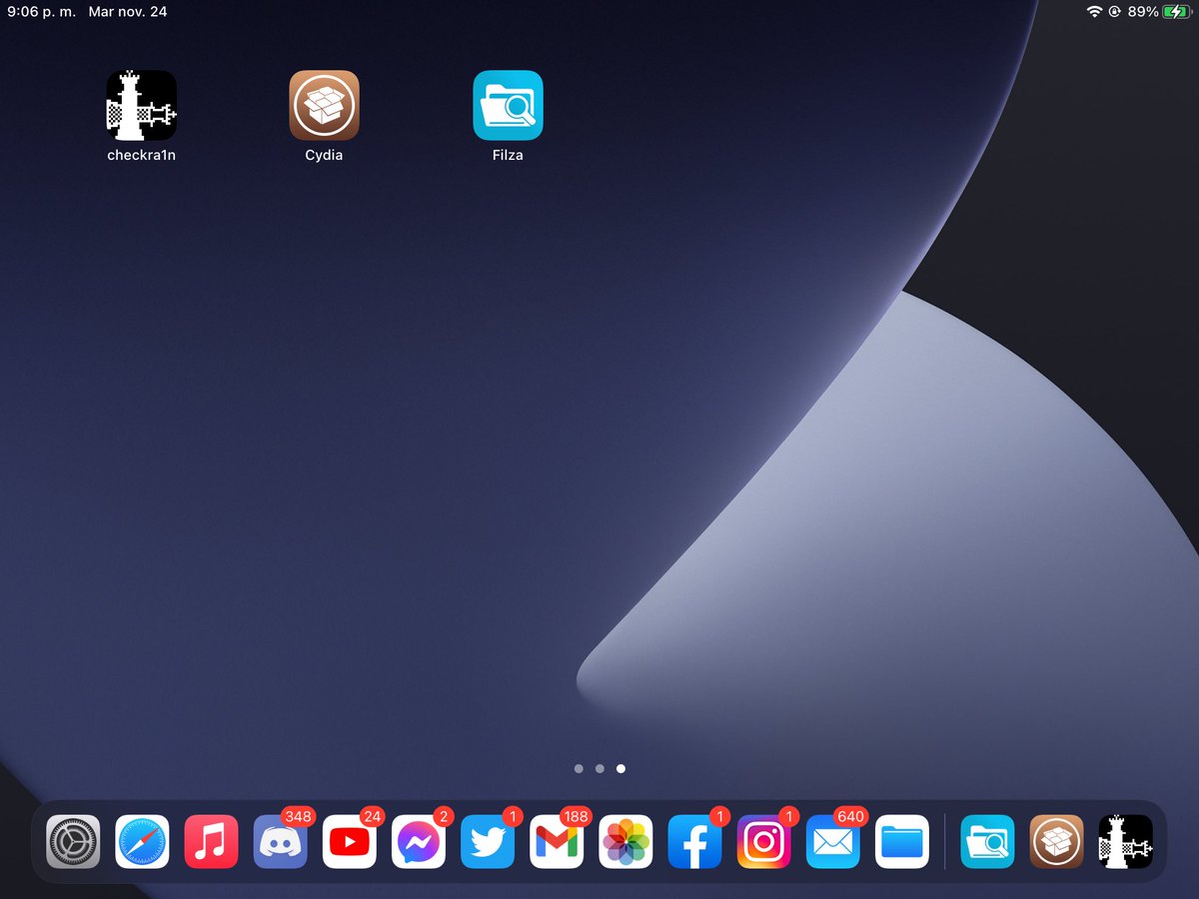This screenshot has width=1199, height=899.
Task: Open Cydia from recent apps in dock
Action: pyautogui.click(x=1056, y=842)
